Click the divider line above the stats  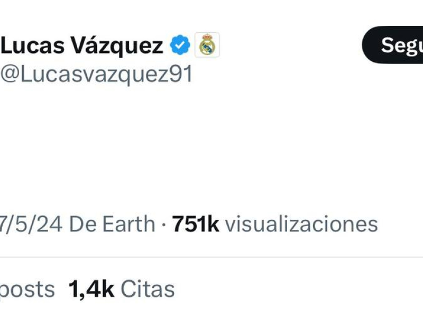[212, 257]
